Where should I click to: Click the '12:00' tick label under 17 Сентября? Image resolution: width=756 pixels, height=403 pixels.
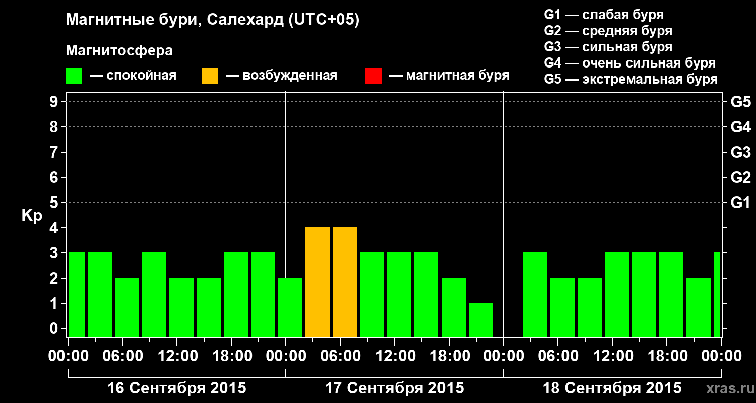pyautogui.click(x=395, y=356)
